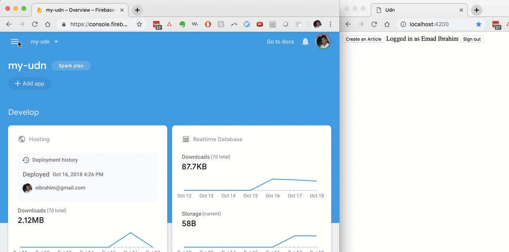Open new tab in the Udn window
Image resolution: width=509 pixels, height=252 pixels.
click(477, 10)
